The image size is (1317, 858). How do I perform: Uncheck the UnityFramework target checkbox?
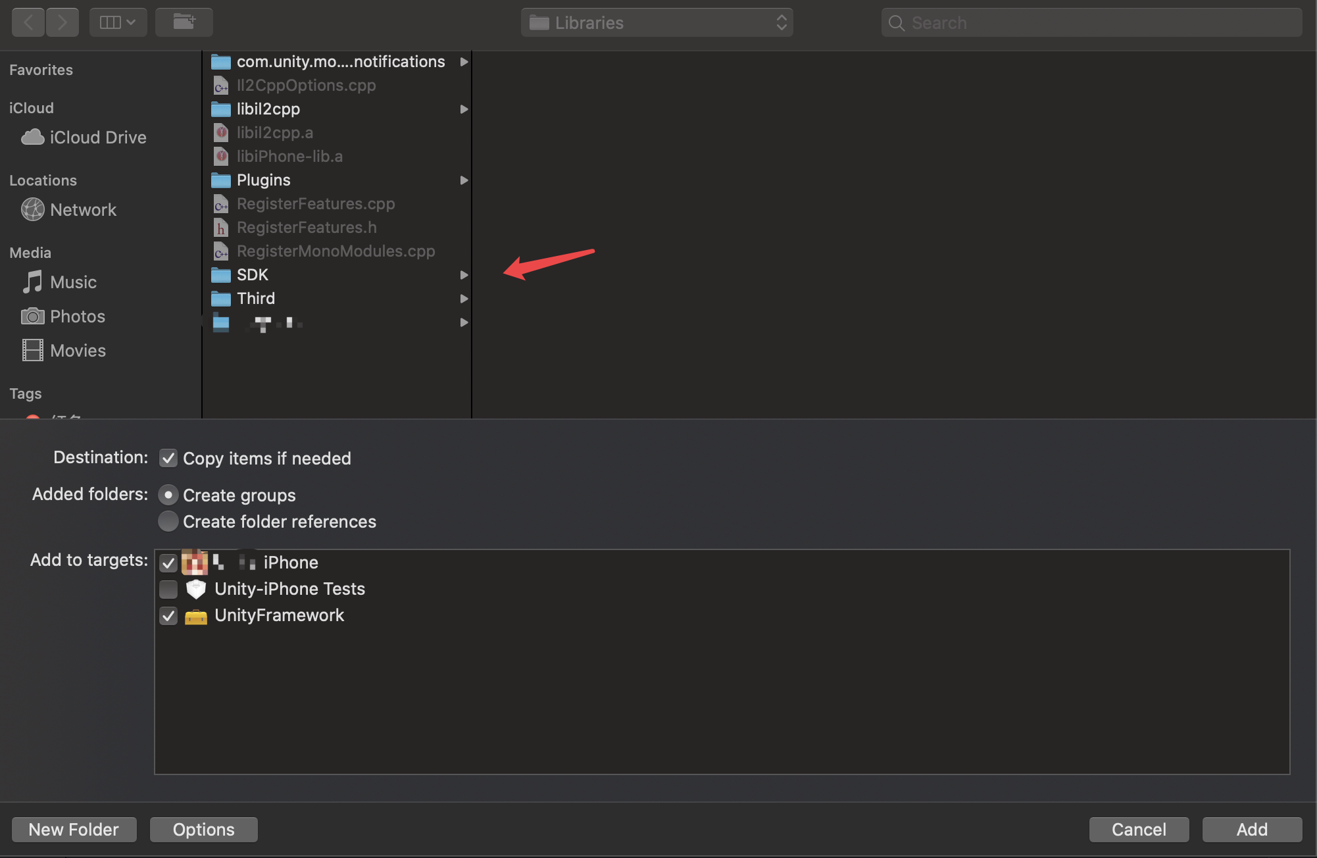click(168, 616)
